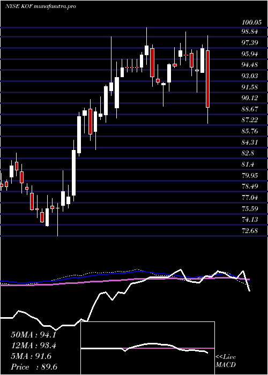Select the 98.84 price axis label
268x375 pixels.
pyautogui.click(x=250, y=32)
